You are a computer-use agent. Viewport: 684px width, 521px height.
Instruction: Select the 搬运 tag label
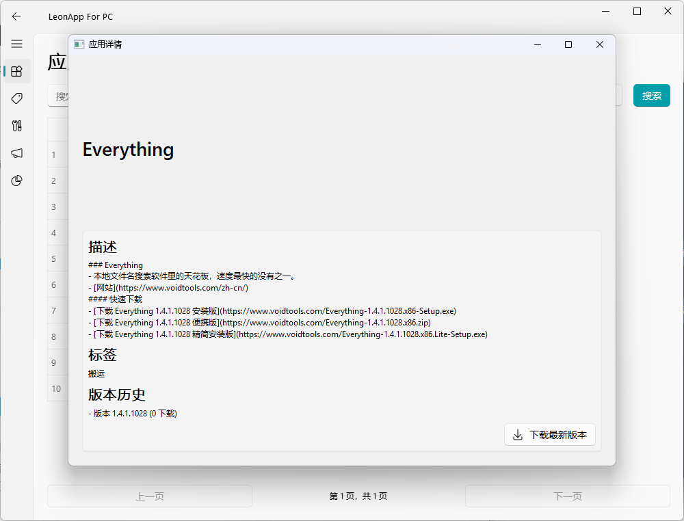point(96,374)
